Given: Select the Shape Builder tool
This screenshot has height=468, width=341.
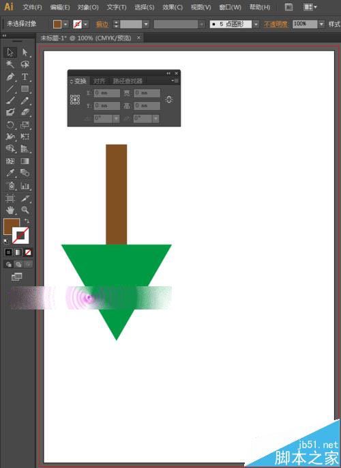Looking at the screenshot, I should click(10, 149).
